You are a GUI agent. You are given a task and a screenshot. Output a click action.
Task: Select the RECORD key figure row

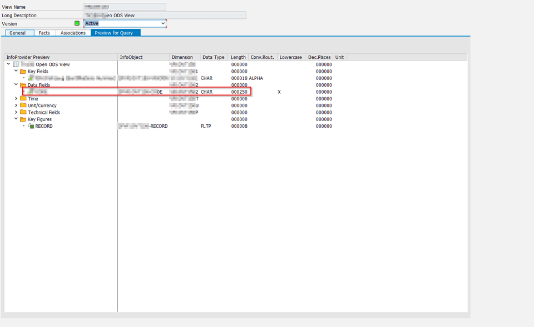tap(83, 126)
